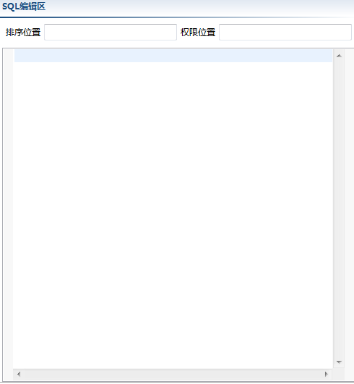Click the vertical scrollbar track of SQL editor

339,209
